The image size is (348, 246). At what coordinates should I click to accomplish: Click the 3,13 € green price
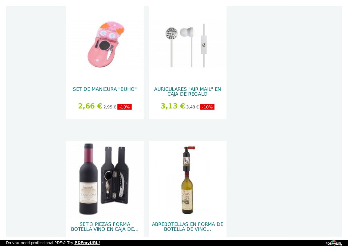pyautogui.click(x=173, y=106)
